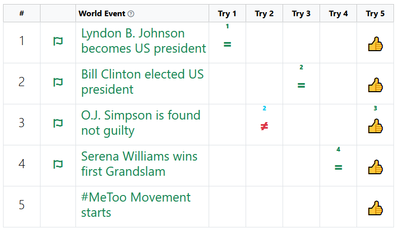Click the green equals sign under Try 3
The width and height of the screenshot is (396, 233).
pyautogui.click(x=301, y=86)
